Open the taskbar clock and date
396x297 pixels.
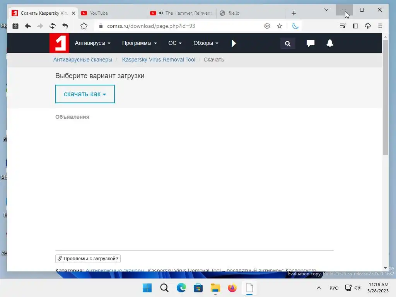378,288
